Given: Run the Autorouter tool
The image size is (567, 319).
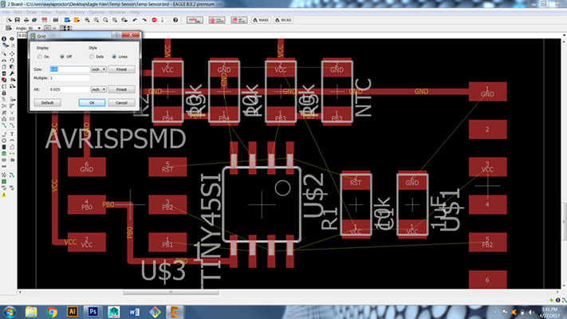Looking at the screenshot, I should (12, 174).
